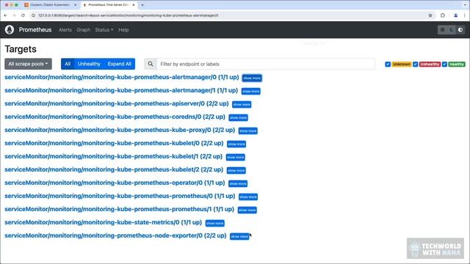Click the Prometheus flame logo icon
The image size is (470, 264).
(x=10, y=29)
